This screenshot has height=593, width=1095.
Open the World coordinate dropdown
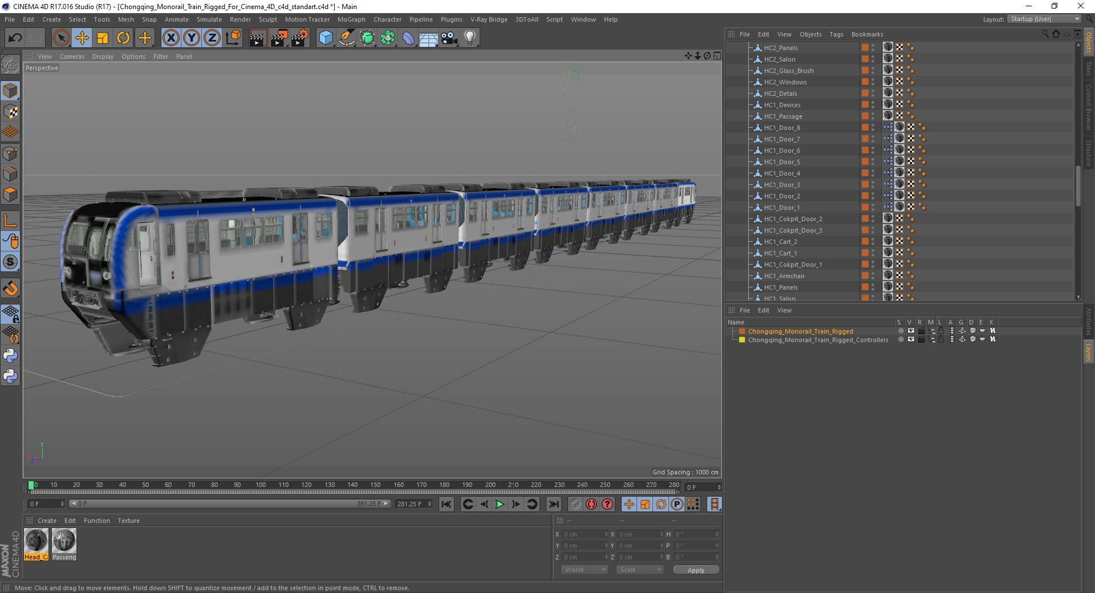point(585,570)
